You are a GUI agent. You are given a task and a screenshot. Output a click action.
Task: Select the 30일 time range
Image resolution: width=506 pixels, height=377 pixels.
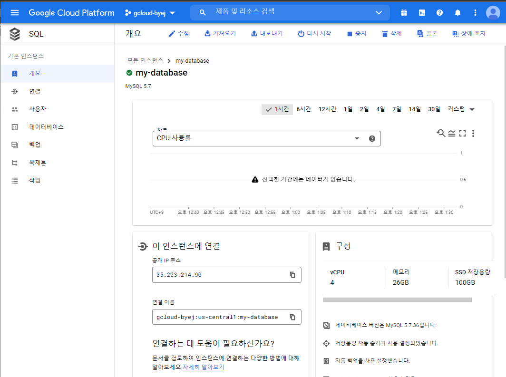tap(434, 109)
